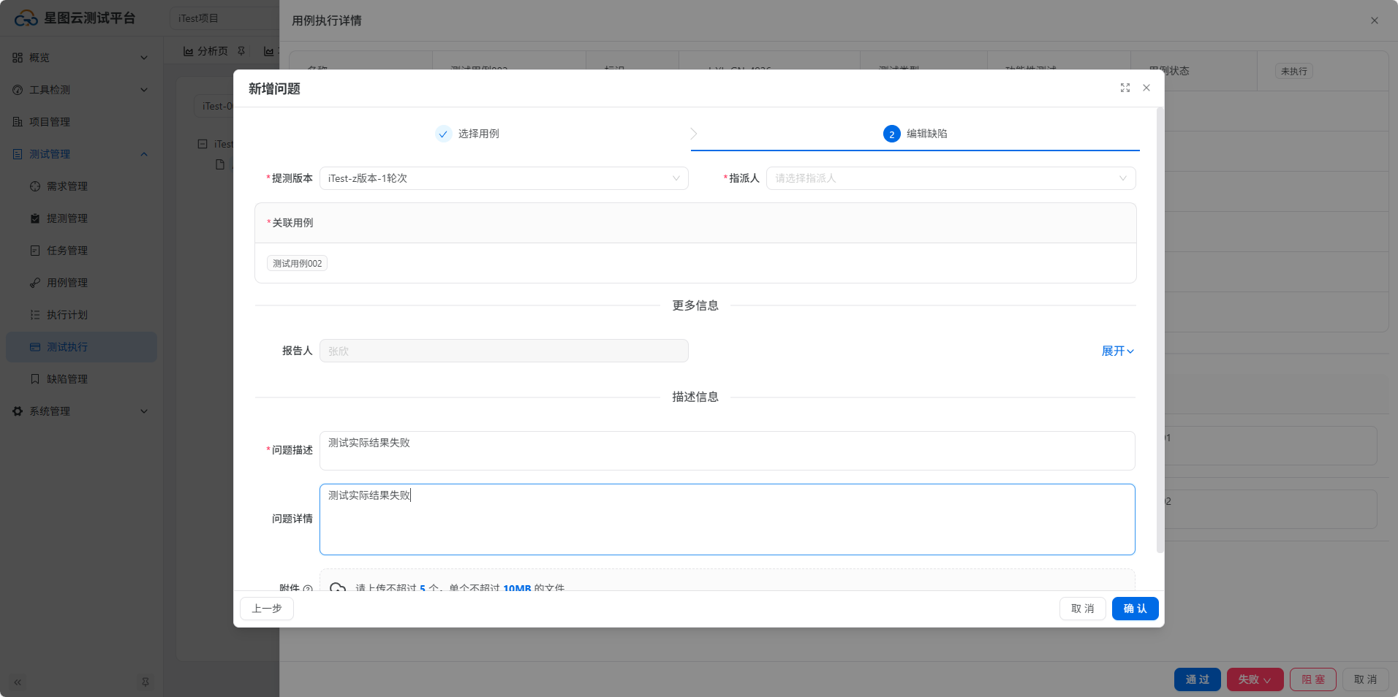Click the 上一步 button

[267, 609]
